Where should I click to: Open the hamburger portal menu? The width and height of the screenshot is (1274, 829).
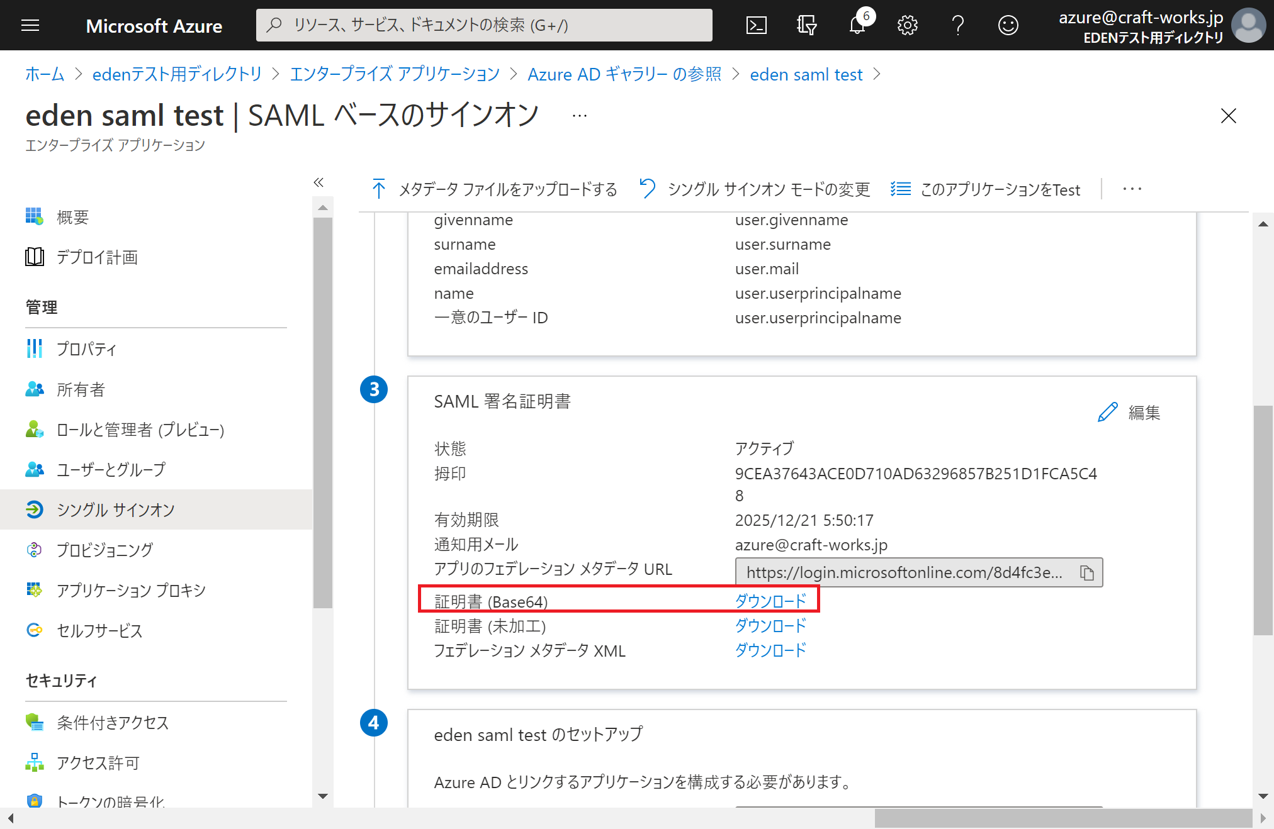click(x=30, y=25)
